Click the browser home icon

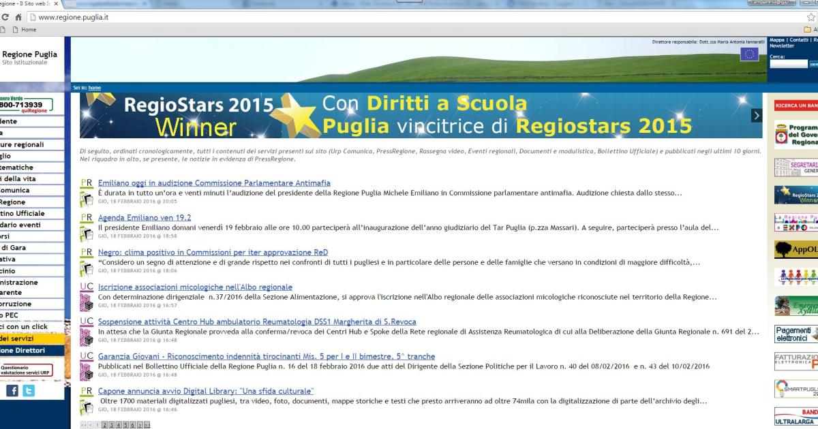click(x=20, y=17)
